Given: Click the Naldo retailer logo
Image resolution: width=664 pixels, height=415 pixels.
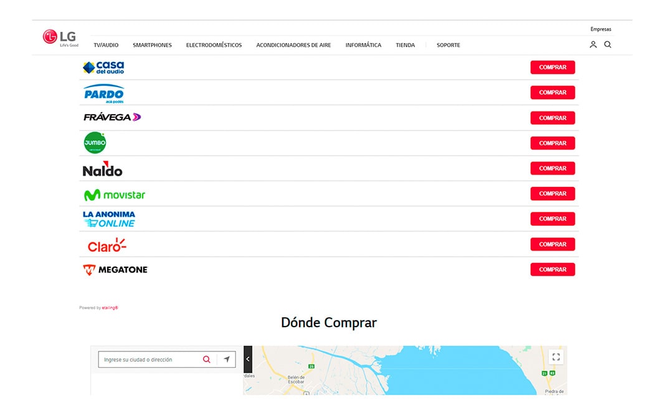Looking at the screenshot, I should click(x=103, y=169).
